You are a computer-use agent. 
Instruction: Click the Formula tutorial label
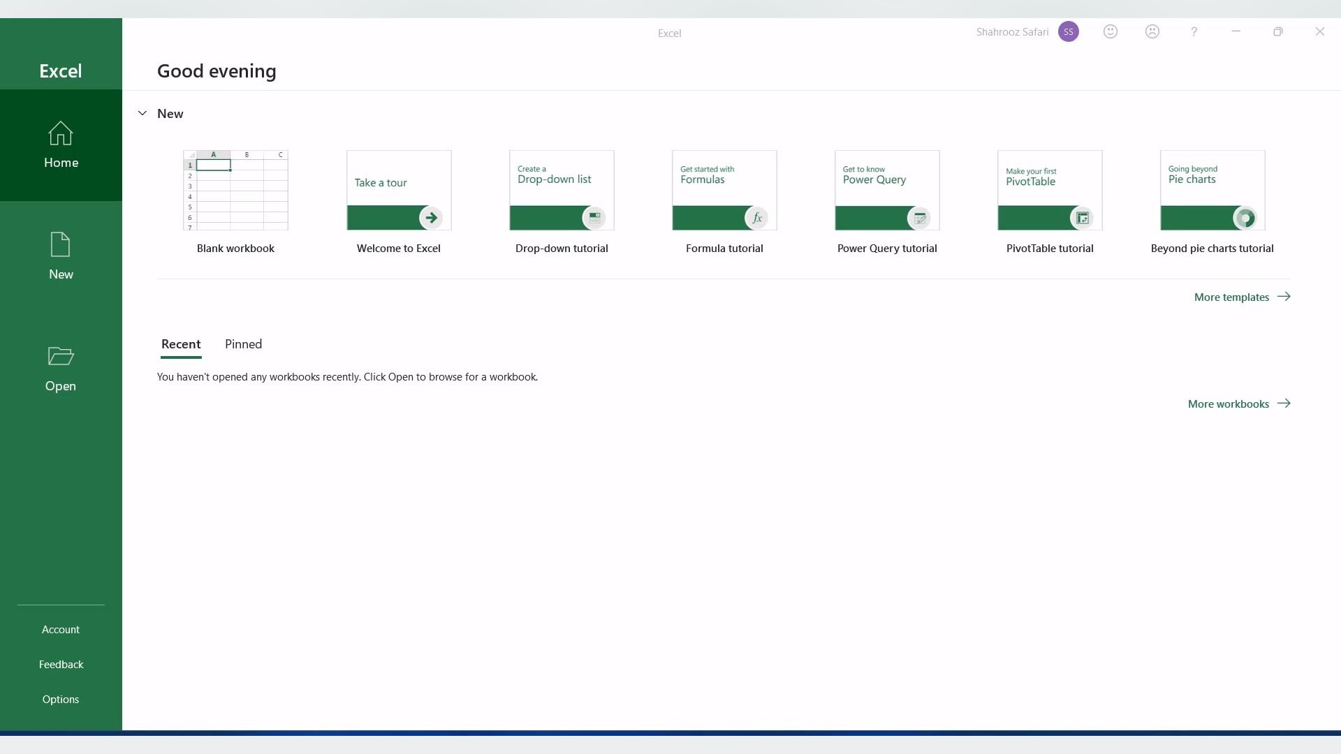click(724, 249)
